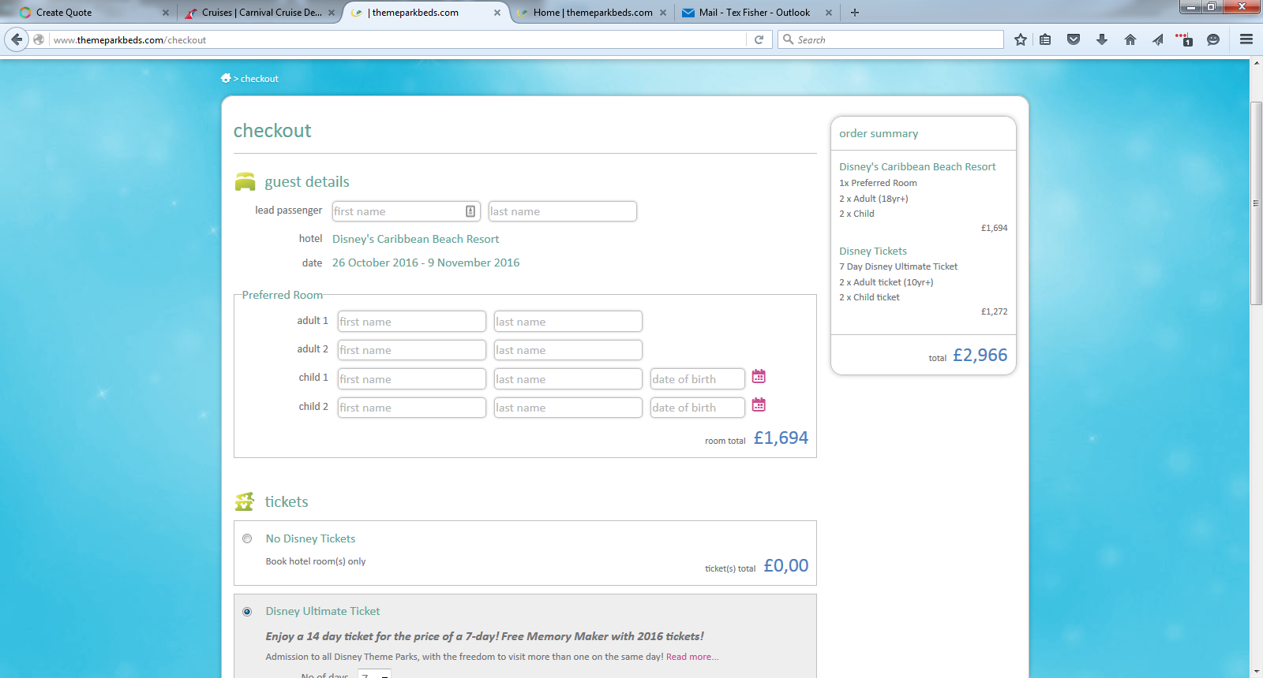Focus the child 1 last name field
Image resolution: width=1263 pixels, height=678 pixels.
(568, 379)
